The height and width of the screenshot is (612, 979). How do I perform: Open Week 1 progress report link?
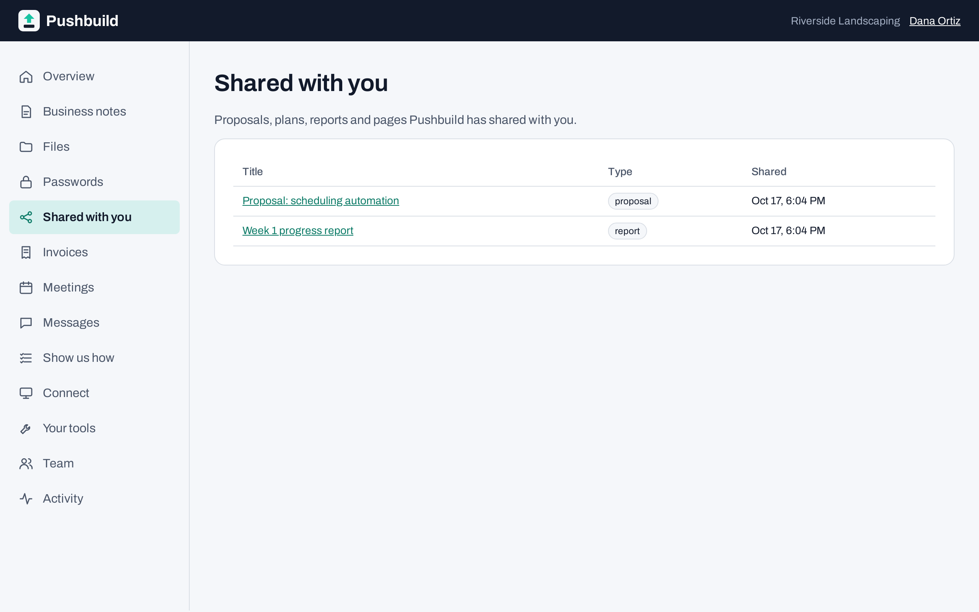tap(298, 231)
